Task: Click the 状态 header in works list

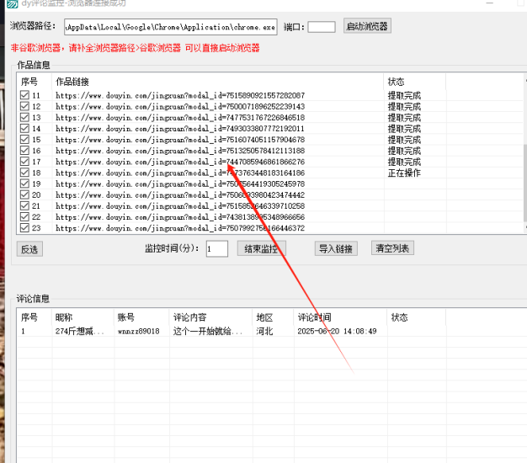Action: pyautogui.click(x=396, y=82)
